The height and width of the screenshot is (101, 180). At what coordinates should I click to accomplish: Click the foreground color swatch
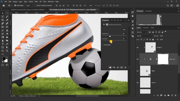(4, 59)
